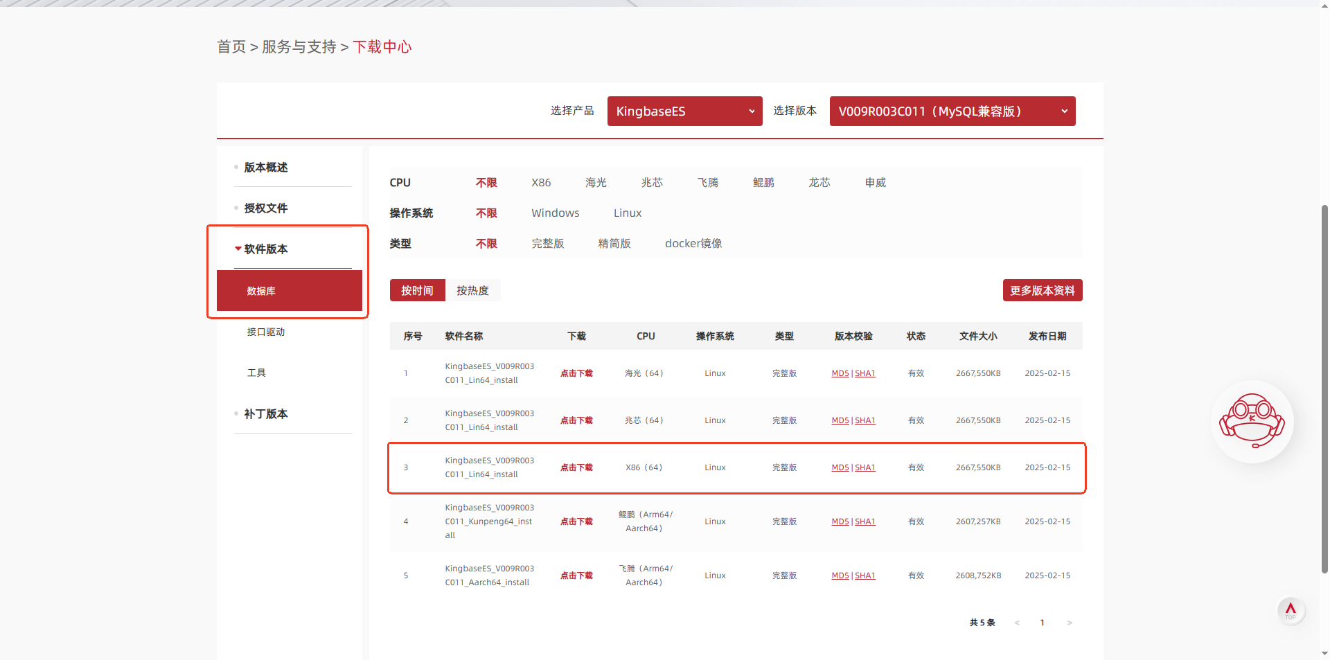This screenshot has height=660, width=1330.
Task: Filter CPU by 兆芯
Action: (x=652, y=183)
